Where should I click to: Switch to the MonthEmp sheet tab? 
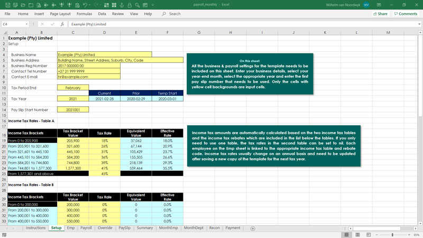point(168,228)
